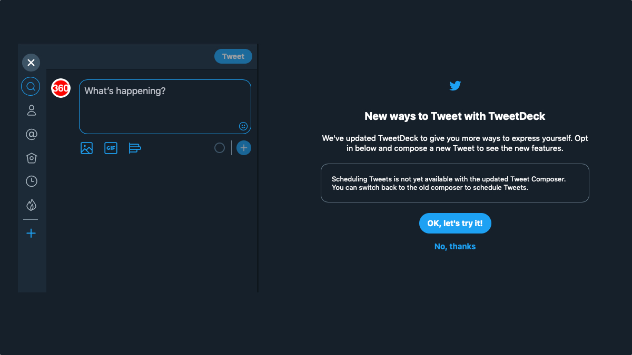The height and width of the screenshot is (355, 632).
Task: Add a poll to the Tweet
Action: coord(135,148)
